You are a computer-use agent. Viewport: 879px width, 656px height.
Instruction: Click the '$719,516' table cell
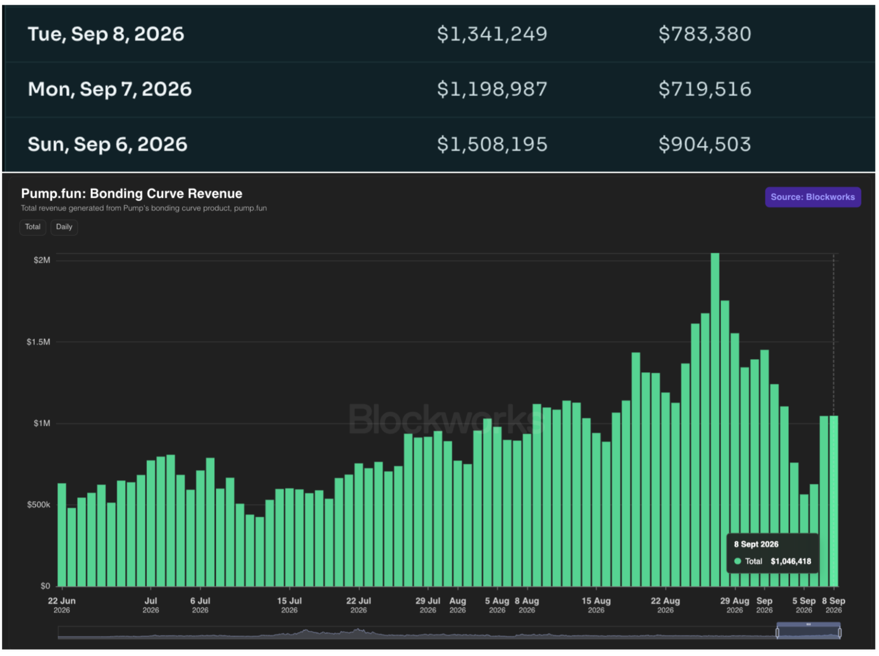(x=705, y=89)
